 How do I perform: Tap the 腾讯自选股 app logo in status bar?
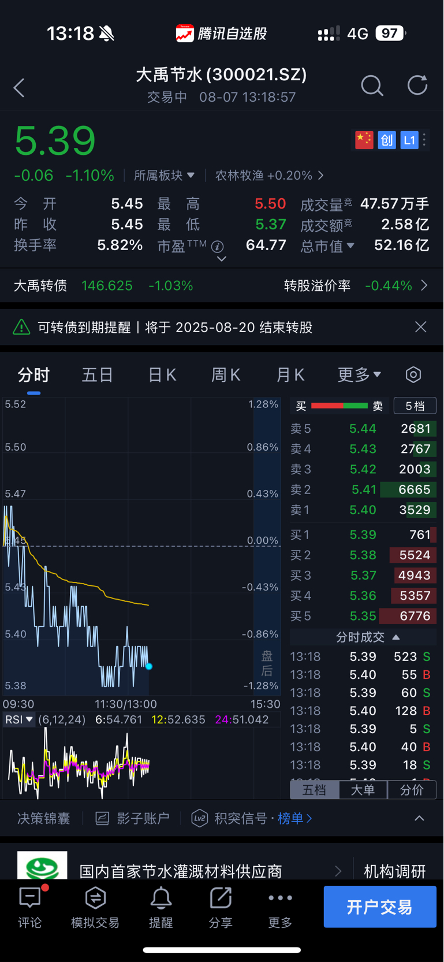point(185,34)
